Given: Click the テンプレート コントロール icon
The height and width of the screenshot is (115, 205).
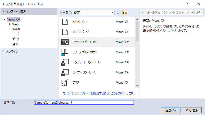Looking at the screenshot, I should pyautogui.click(x=65, y=62).
